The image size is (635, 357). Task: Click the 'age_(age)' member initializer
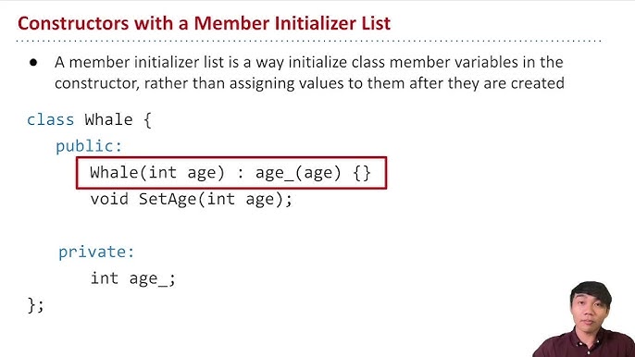click(298, 173)
